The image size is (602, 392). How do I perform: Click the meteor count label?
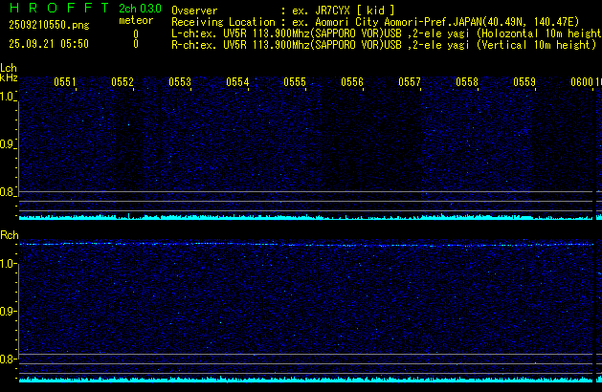click(x=135, y=21)
